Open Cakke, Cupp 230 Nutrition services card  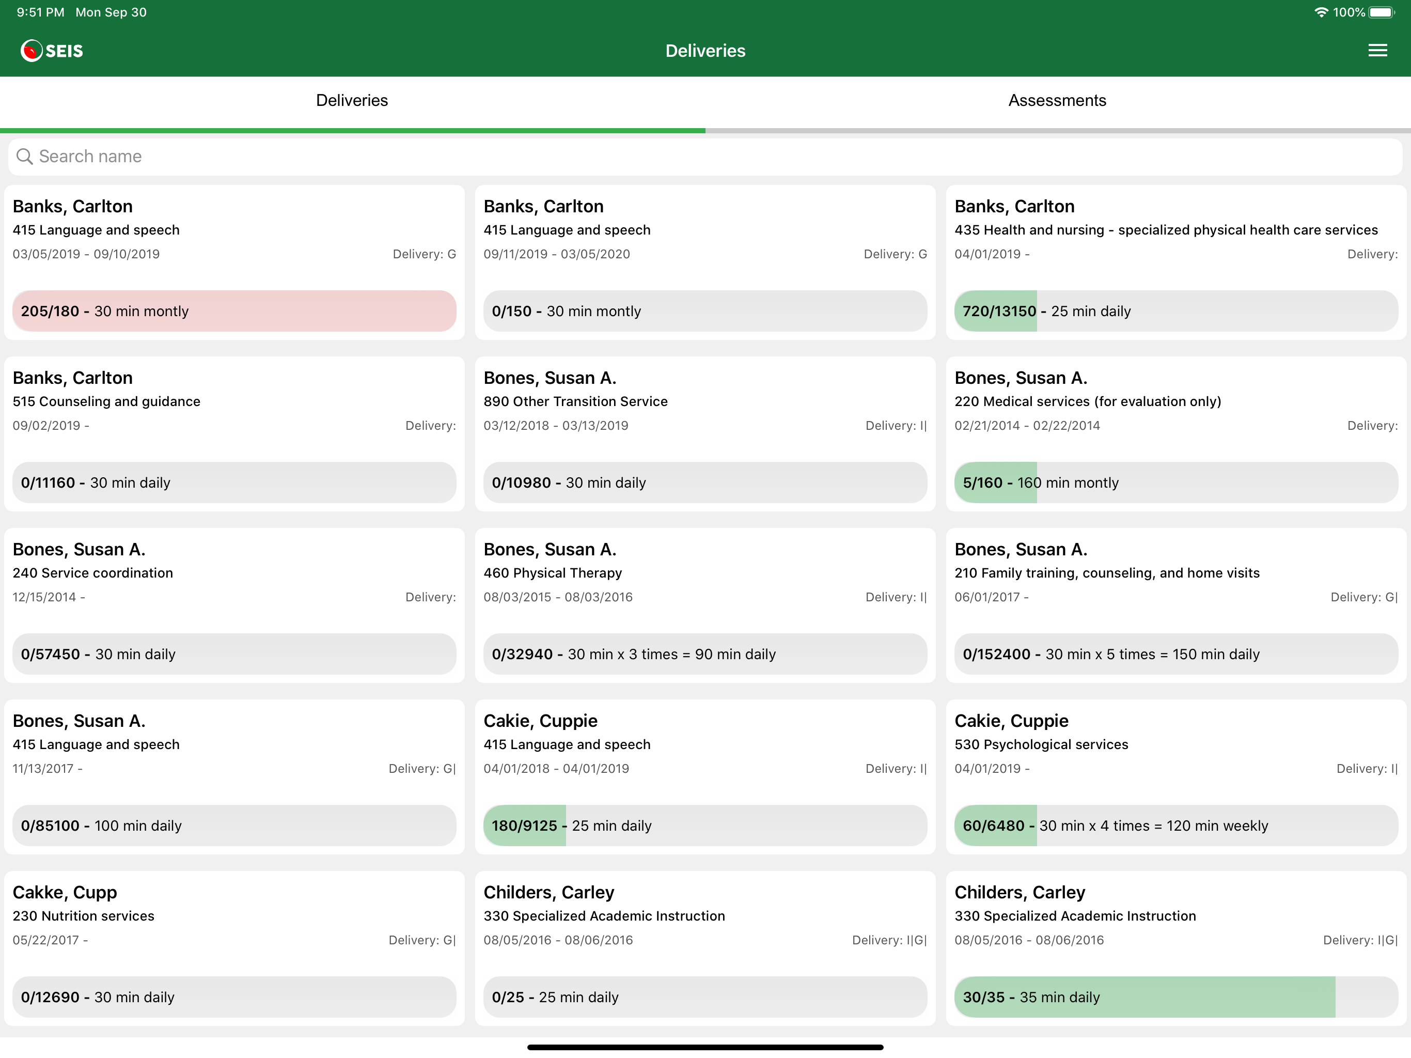tap(234, 948)
